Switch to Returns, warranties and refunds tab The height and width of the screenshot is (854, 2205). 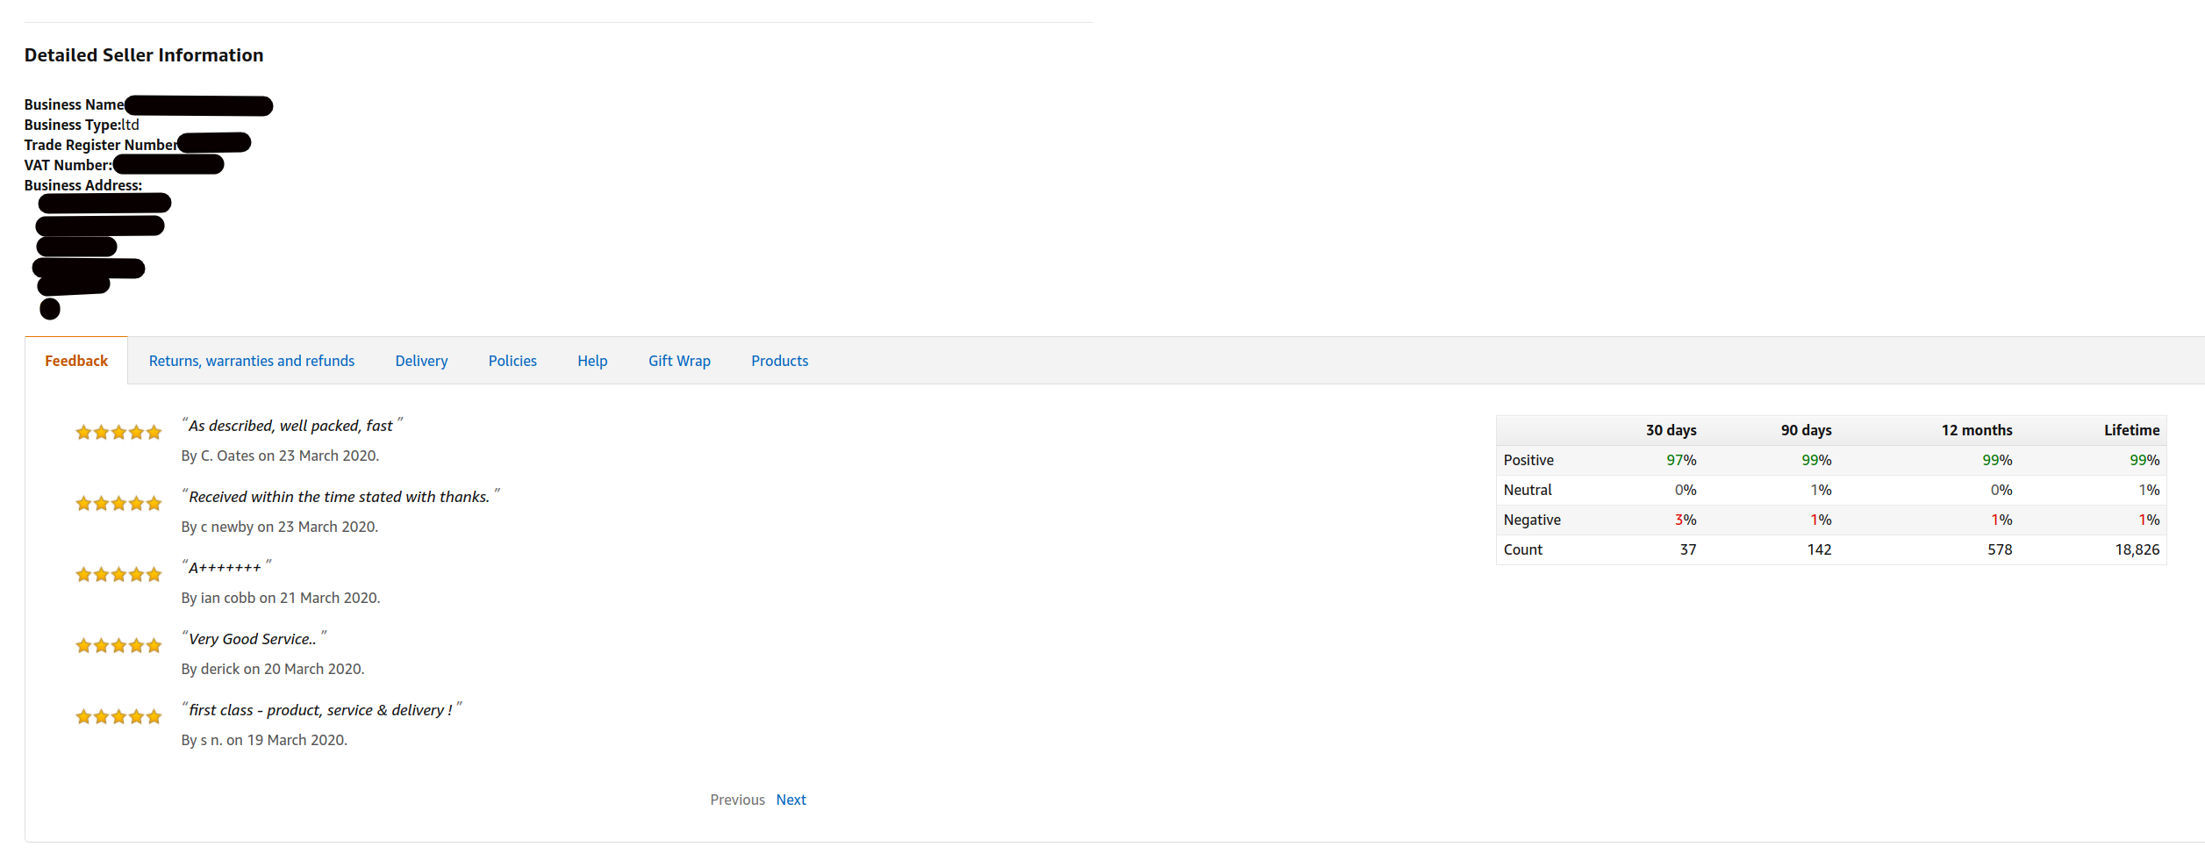[x=252, y=361]
